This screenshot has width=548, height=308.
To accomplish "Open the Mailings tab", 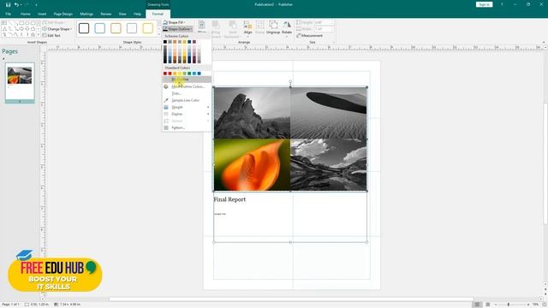I will point(86,14).
